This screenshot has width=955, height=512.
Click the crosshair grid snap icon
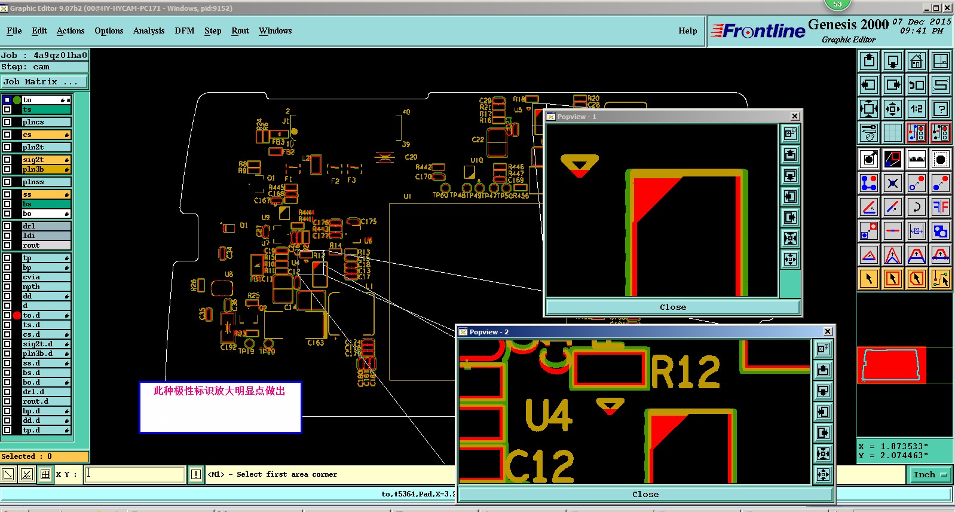tap(45, 474)
